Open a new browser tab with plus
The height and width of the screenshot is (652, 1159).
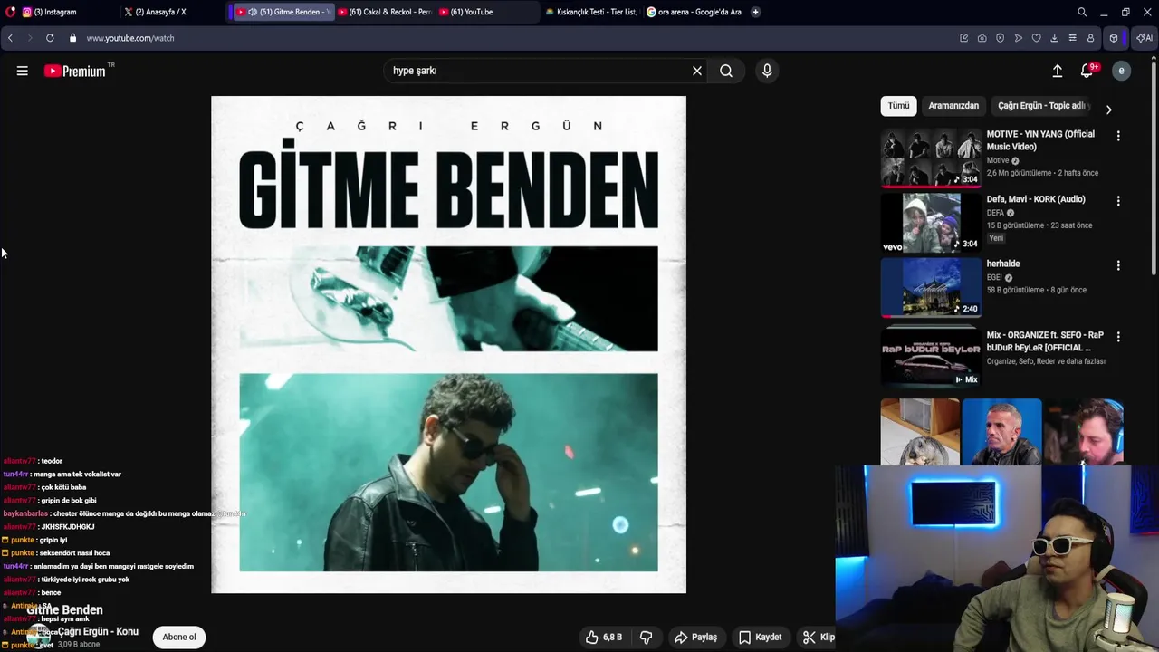tap(755, 12)
